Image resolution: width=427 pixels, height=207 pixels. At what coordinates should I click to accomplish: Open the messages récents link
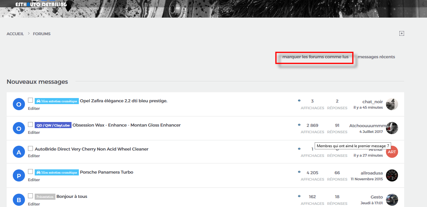376,57
